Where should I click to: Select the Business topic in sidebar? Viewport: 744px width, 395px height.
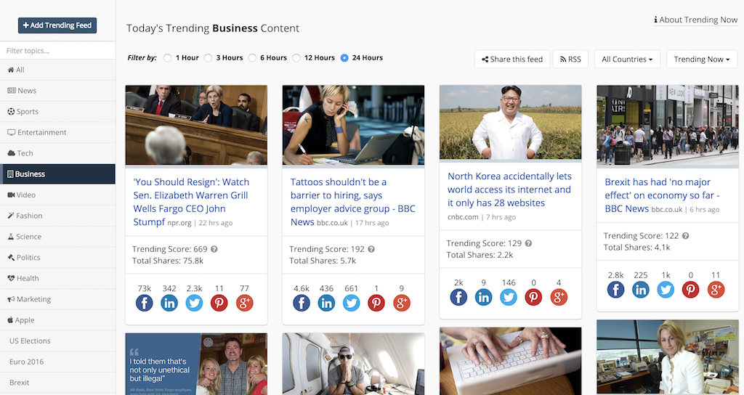click(x=57, y=174)
